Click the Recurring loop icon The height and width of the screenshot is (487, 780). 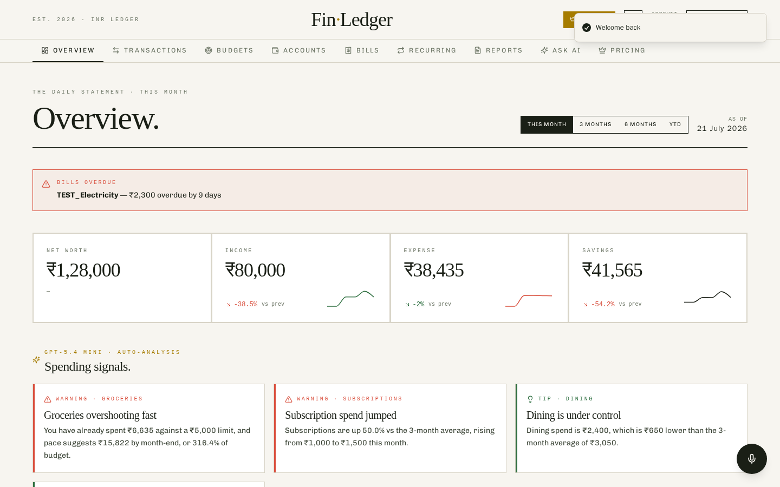[x=401, y=50]
